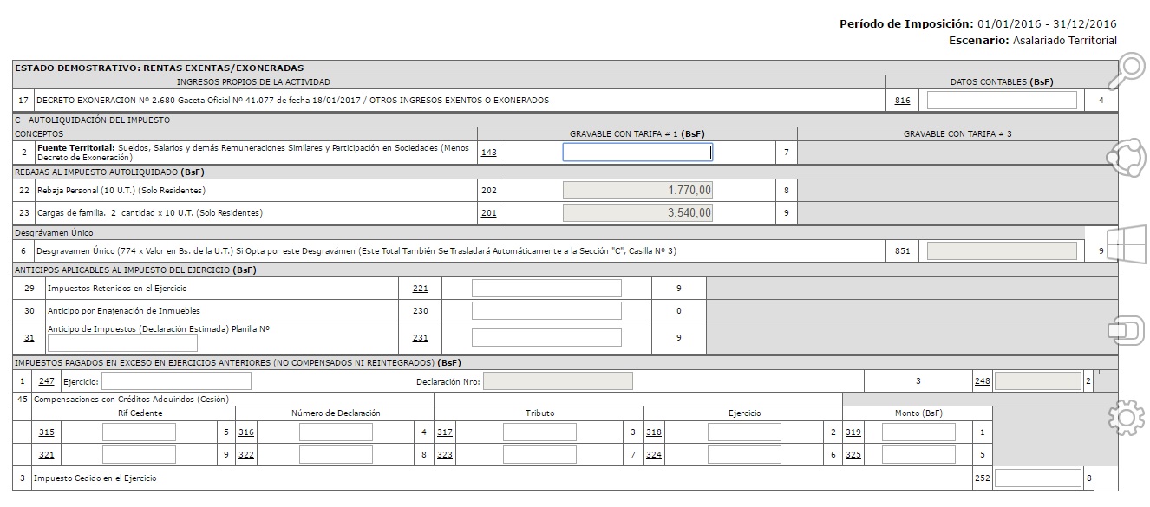Open the settings gear icon
Screen dimensions: 1150x507
[x=1127, y=418]
